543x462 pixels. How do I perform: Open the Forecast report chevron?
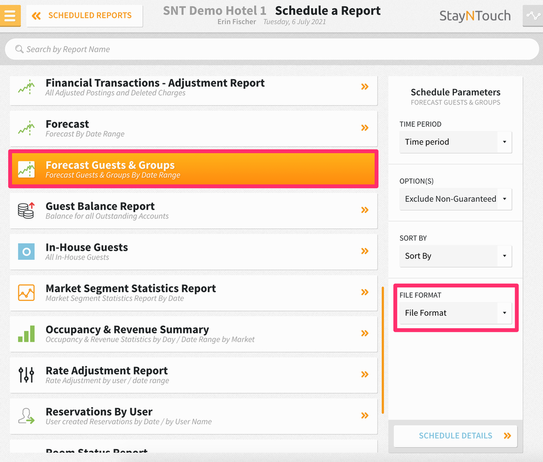[x=365, y=127]
